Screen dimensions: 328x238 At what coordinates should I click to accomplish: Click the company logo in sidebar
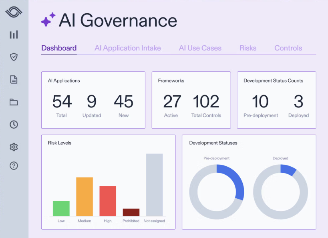14,12
